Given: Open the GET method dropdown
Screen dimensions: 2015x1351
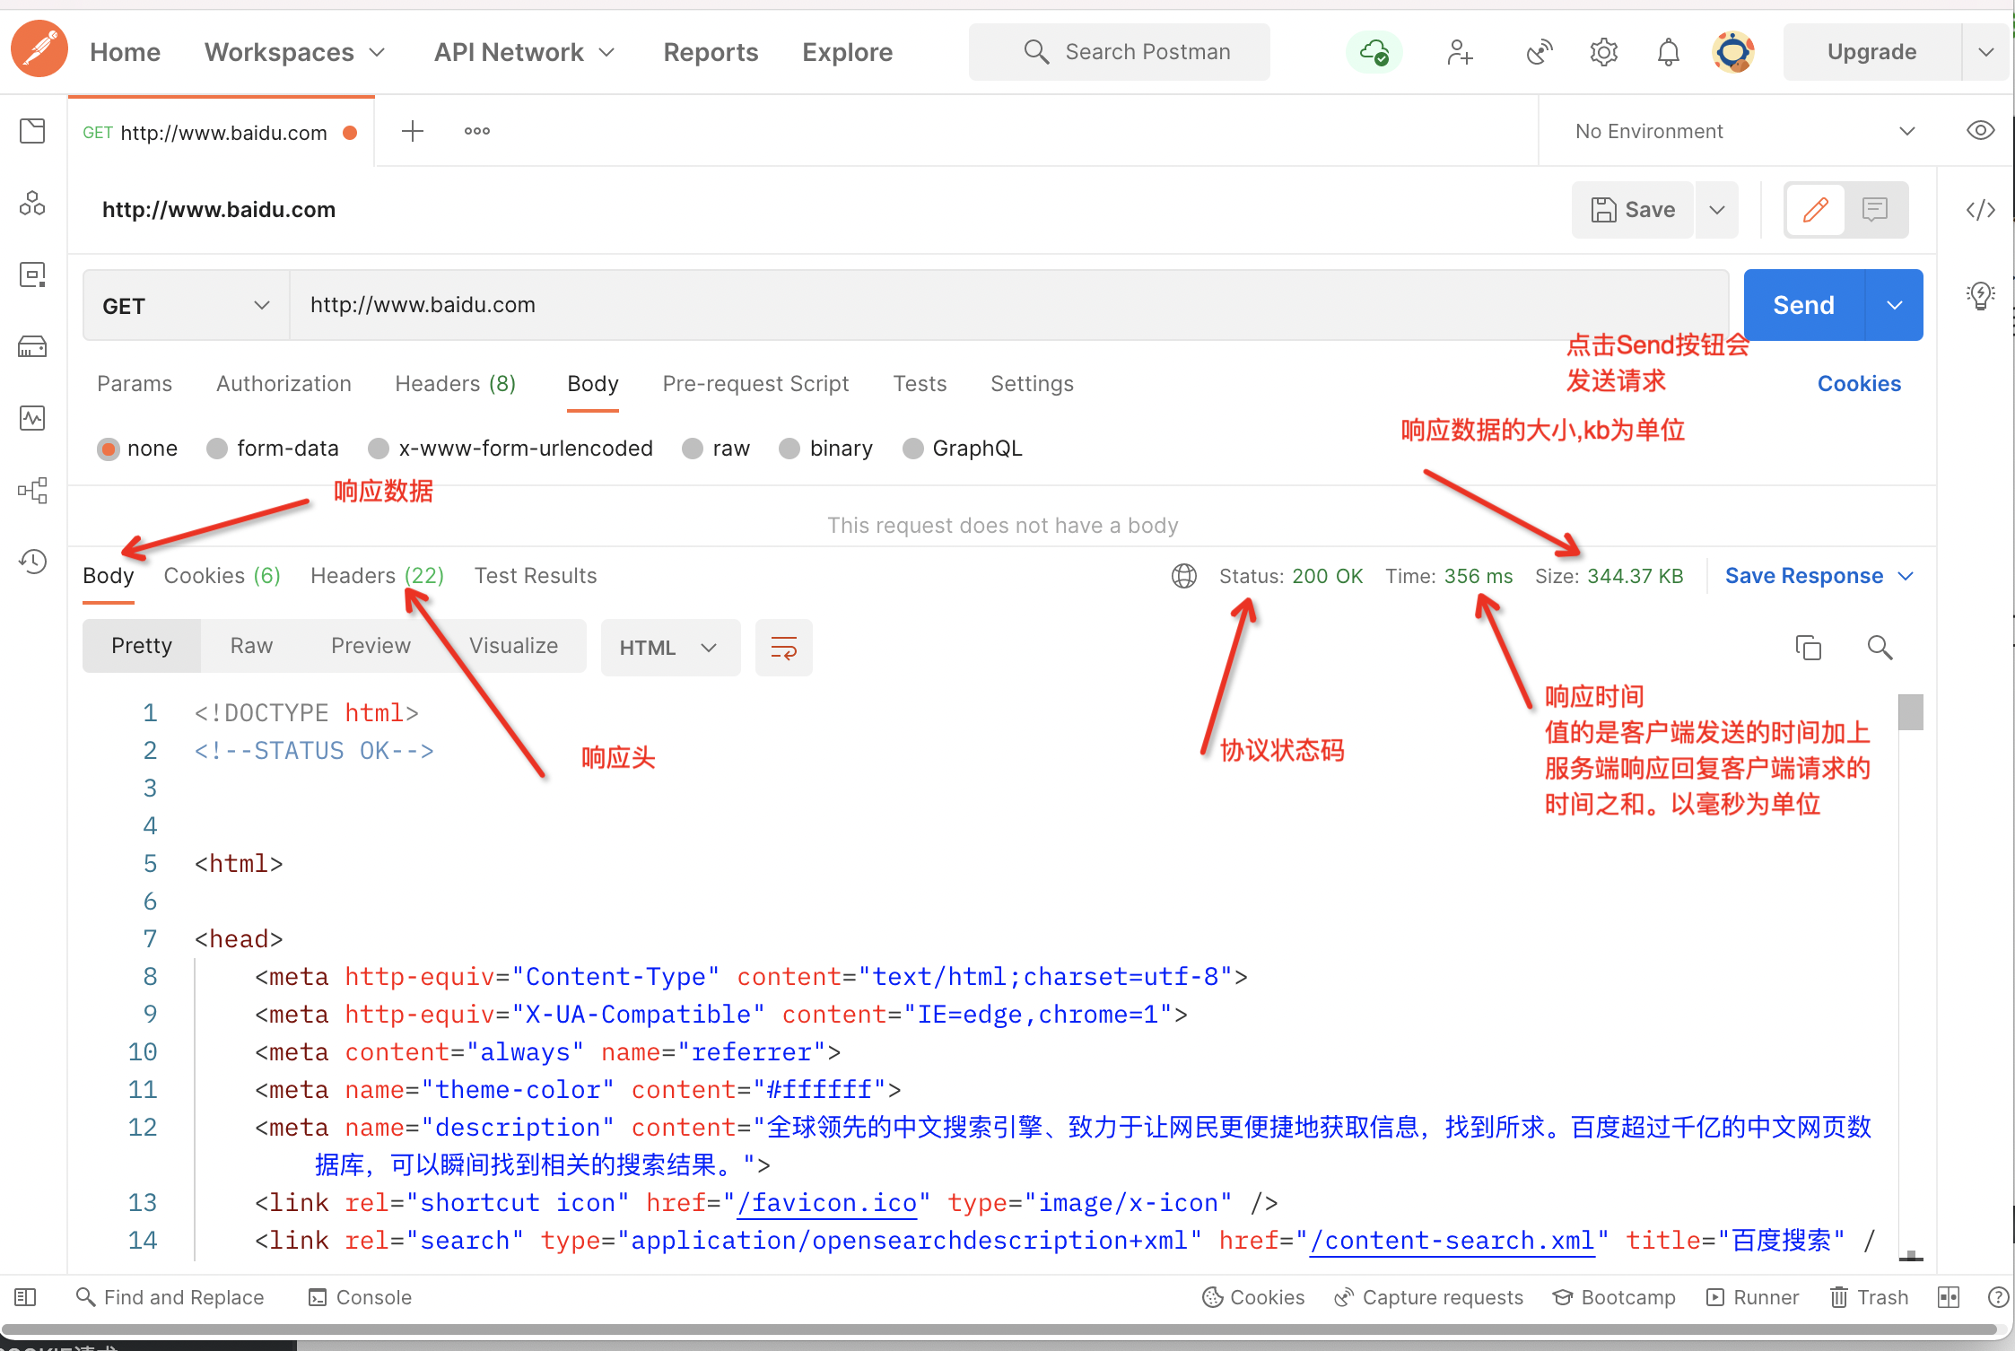Looking at the screenshot, I should tap(186, 306).
